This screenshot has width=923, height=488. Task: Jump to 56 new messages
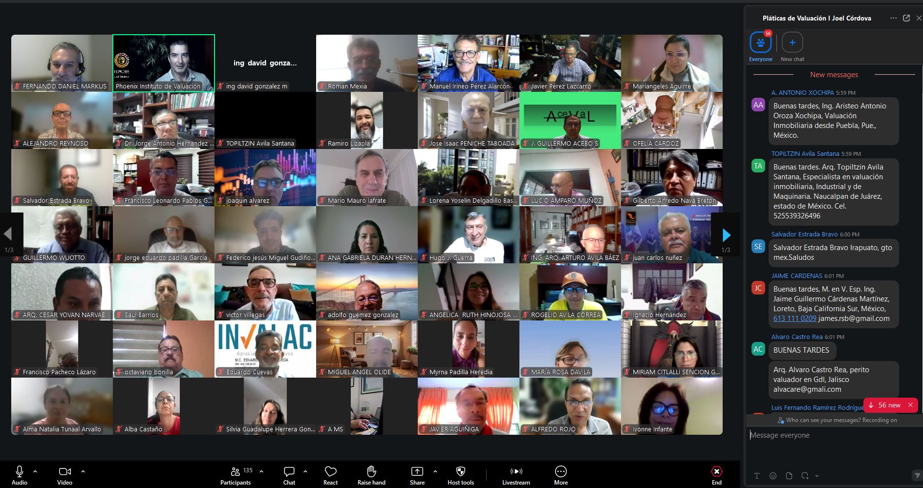tap(891, 405)
